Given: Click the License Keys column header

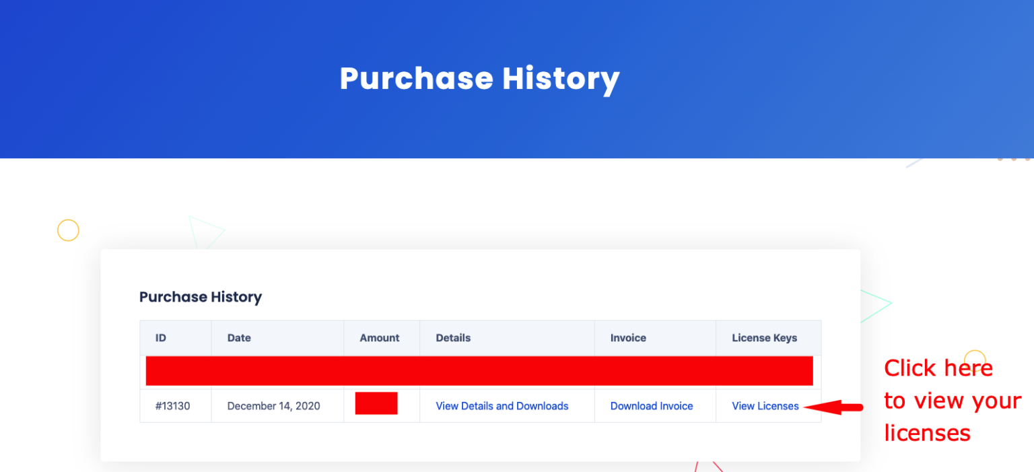Looking at the screenshot, I should point(764,338).
